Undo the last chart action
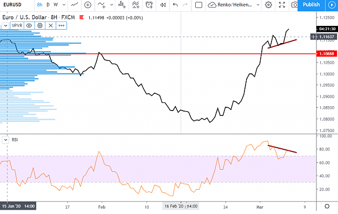This screenshot has width=338, height=214. click(x=175, y=5)
